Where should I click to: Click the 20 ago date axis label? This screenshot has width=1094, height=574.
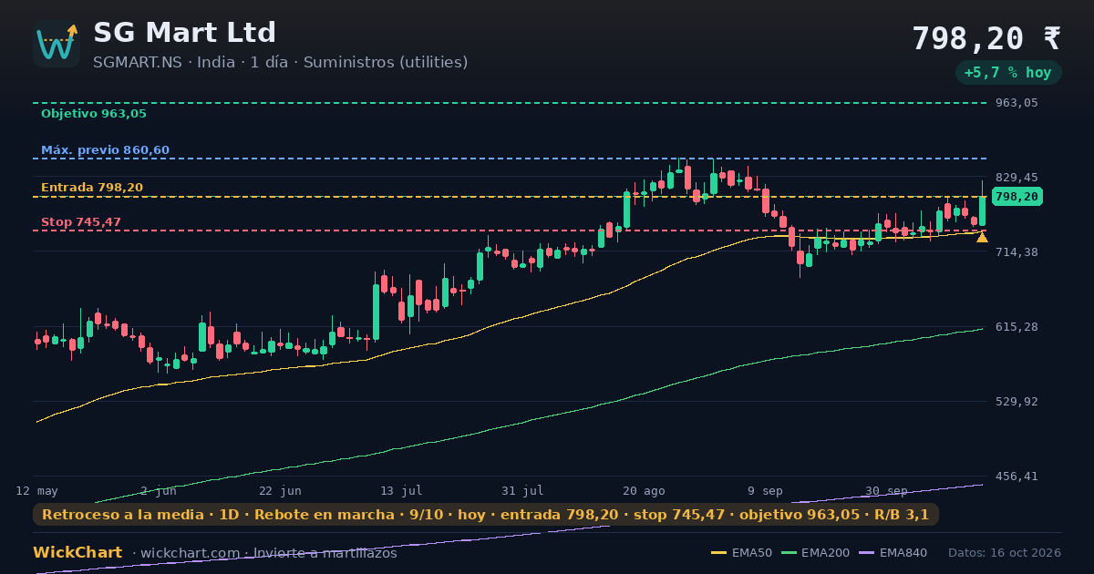644,490
